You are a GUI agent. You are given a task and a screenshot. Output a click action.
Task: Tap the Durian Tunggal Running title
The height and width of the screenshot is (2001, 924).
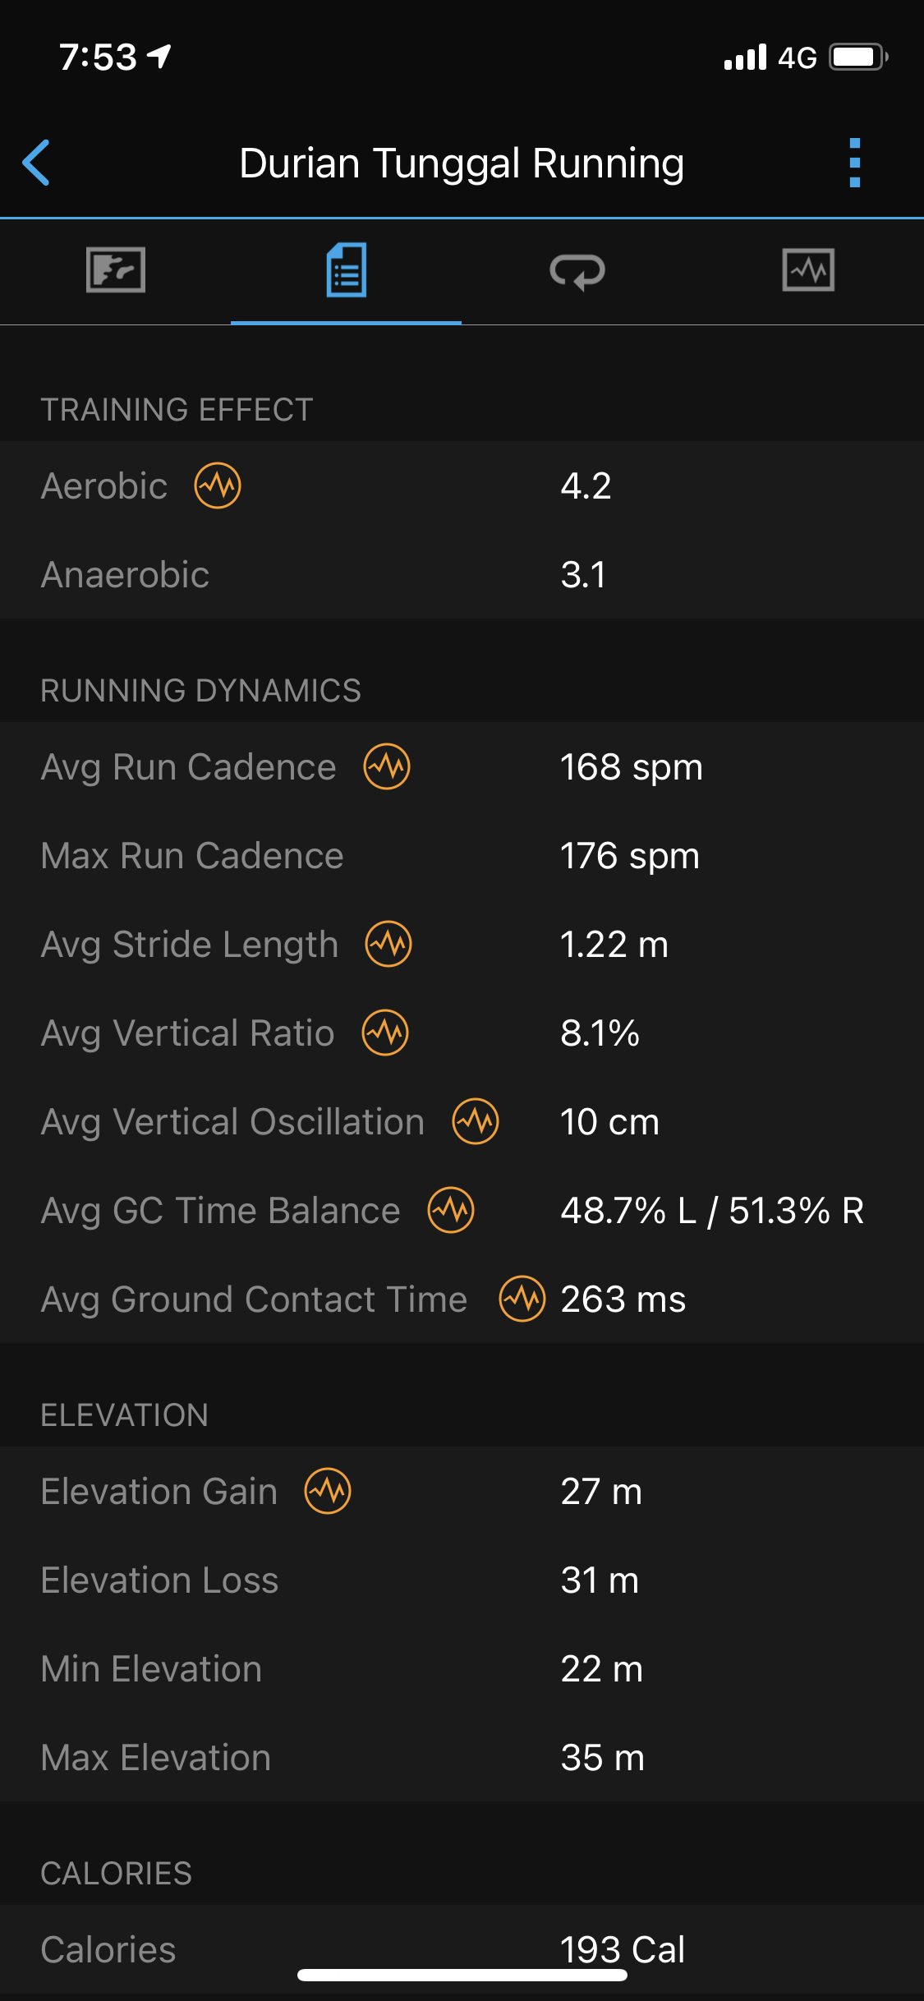pyautogui.click(x=462, y=163)
